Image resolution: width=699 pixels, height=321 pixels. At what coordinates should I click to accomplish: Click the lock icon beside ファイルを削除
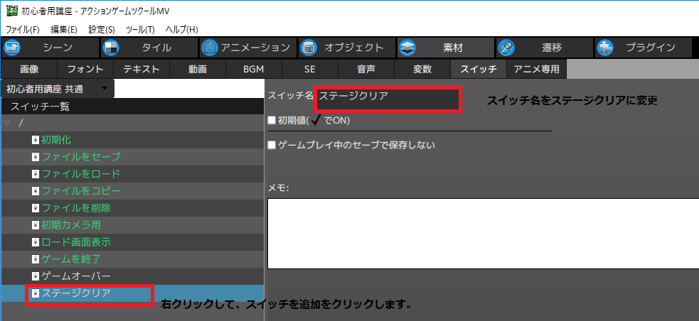coord(36,208)
